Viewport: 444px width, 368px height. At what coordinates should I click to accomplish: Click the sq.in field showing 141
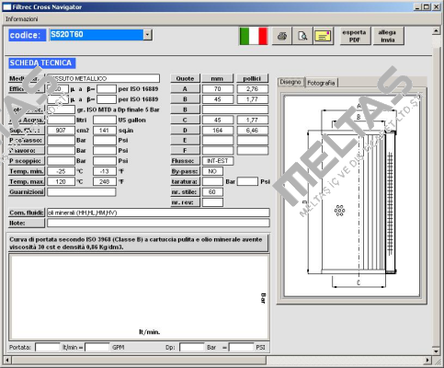click(105, 131)
